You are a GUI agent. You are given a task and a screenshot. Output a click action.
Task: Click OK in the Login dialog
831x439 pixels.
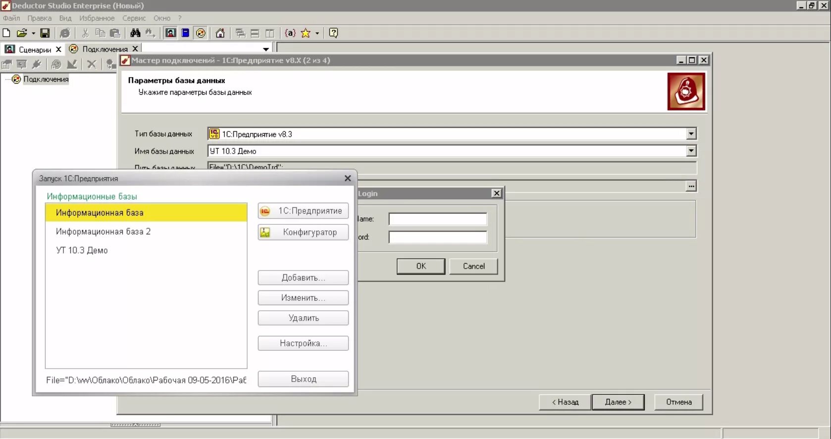(421, 266)
